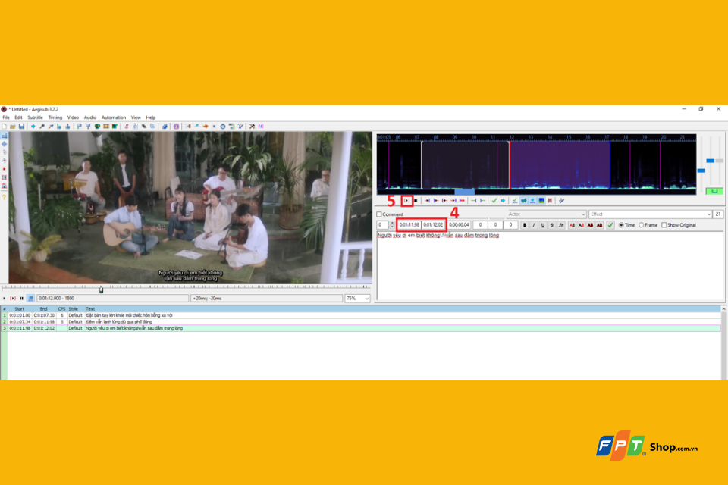This screenshot has width=728, height=485.
Task: Click the Save subtitles floppy disk icon
Action: tap(21, 127)
